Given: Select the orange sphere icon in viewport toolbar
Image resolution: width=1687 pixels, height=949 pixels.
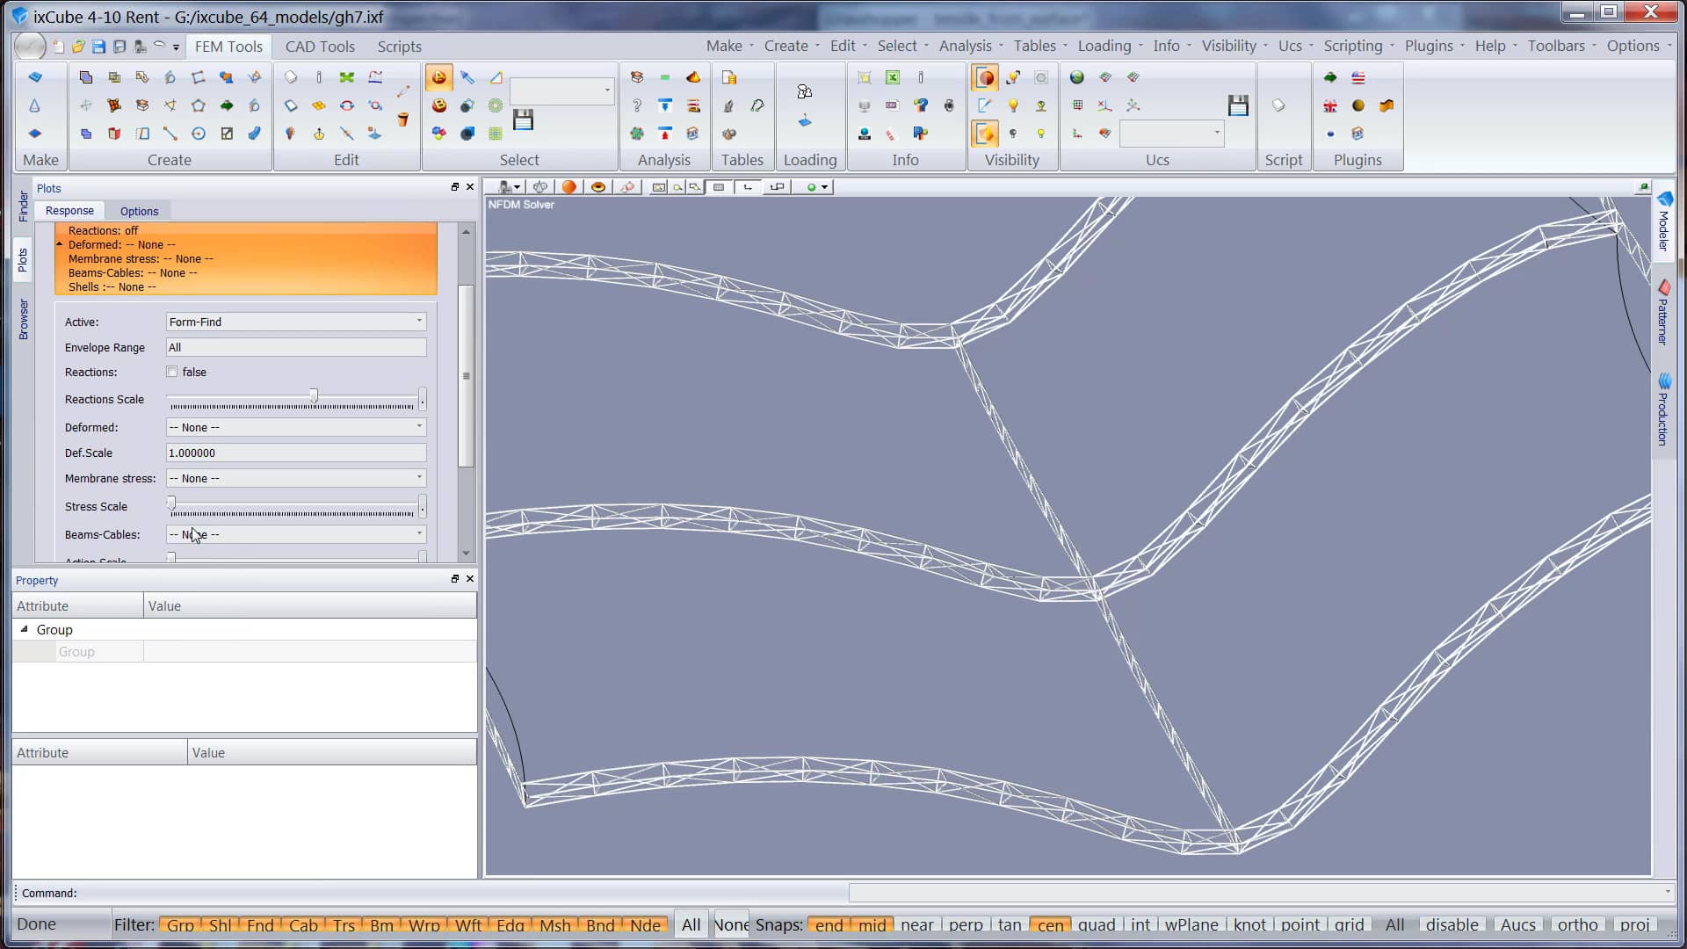Looking at the screenshot, I should (x=569, y=187).
